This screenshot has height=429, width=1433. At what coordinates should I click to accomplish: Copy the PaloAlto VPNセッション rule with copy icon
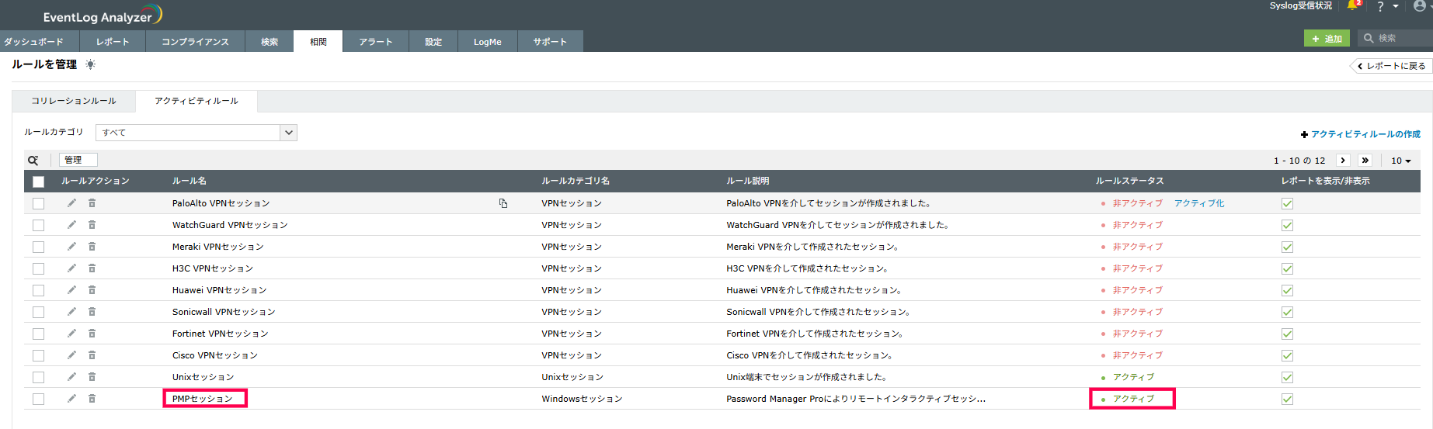503,203
